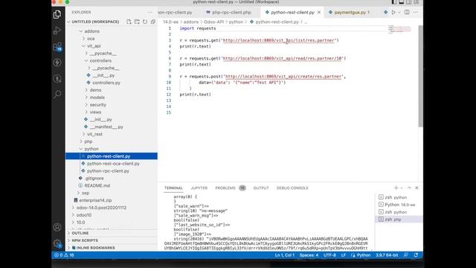Click Ln 1, Col 1 in status bar
This screenshot has height=268, width=476.
pos(284,255)
